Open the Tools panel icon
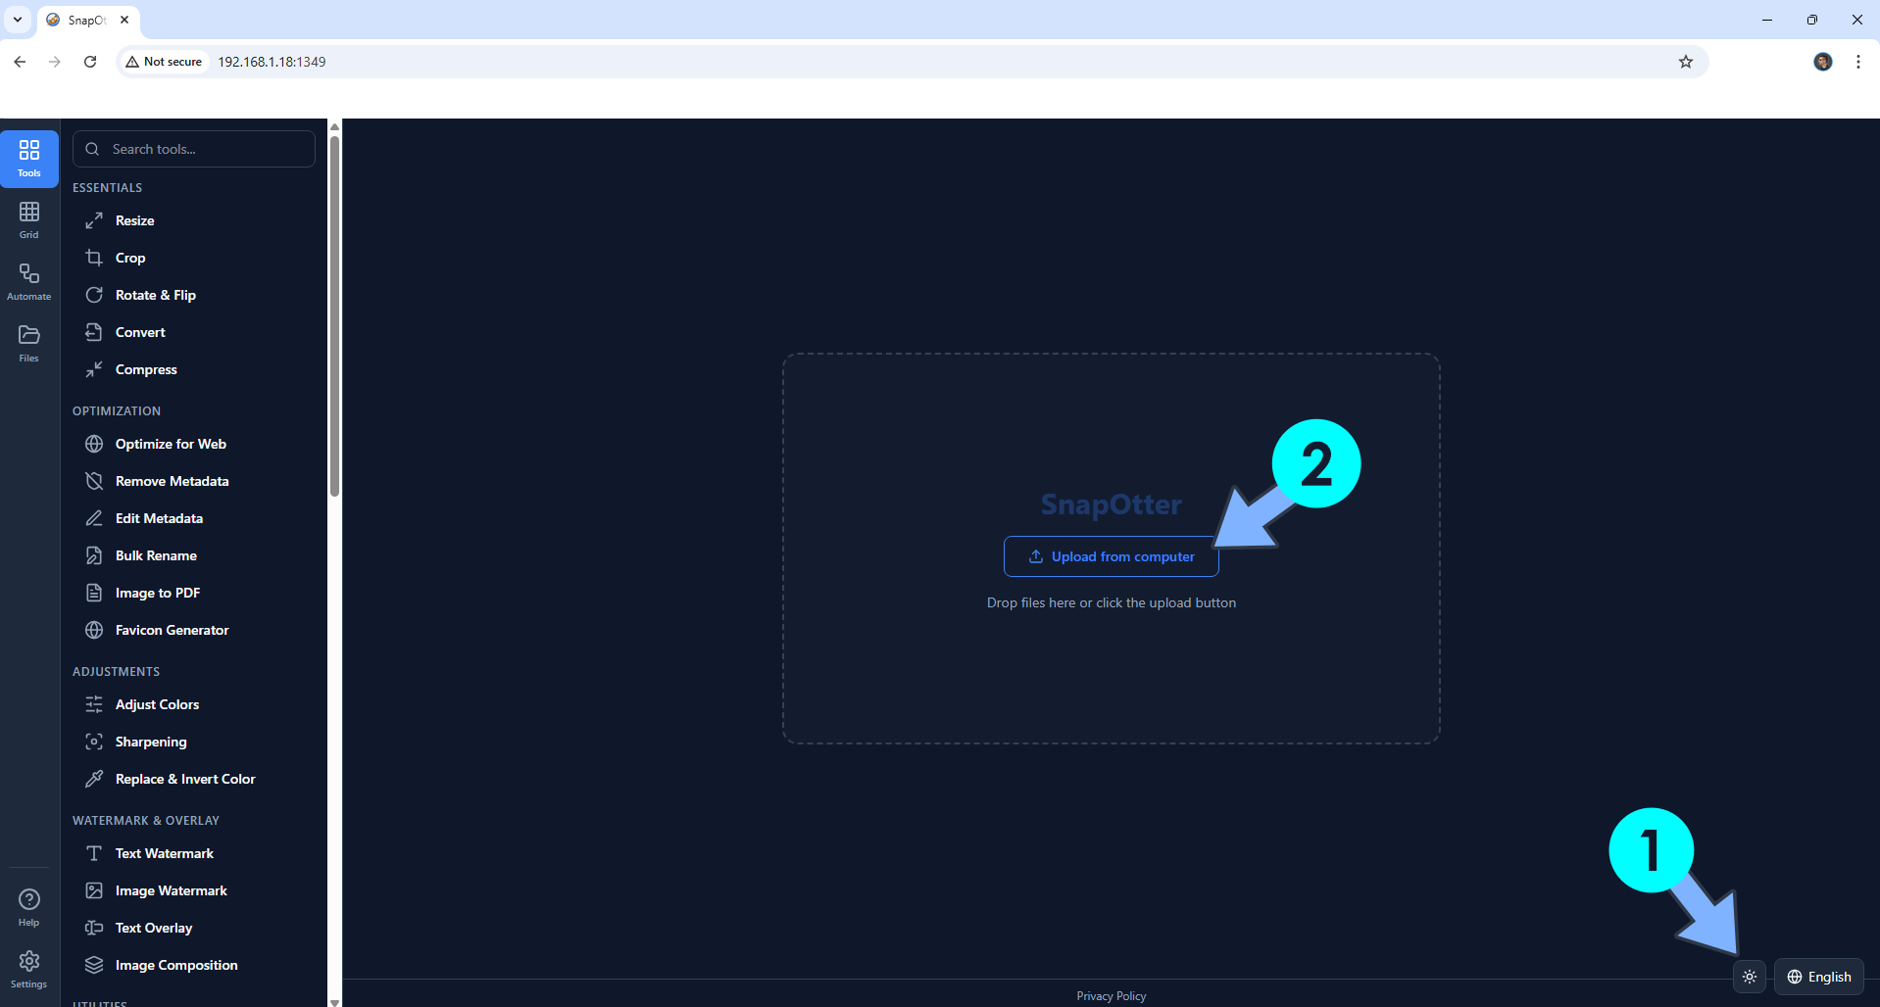Viewport: 1880px width, 1007px height. coord(29,150)
